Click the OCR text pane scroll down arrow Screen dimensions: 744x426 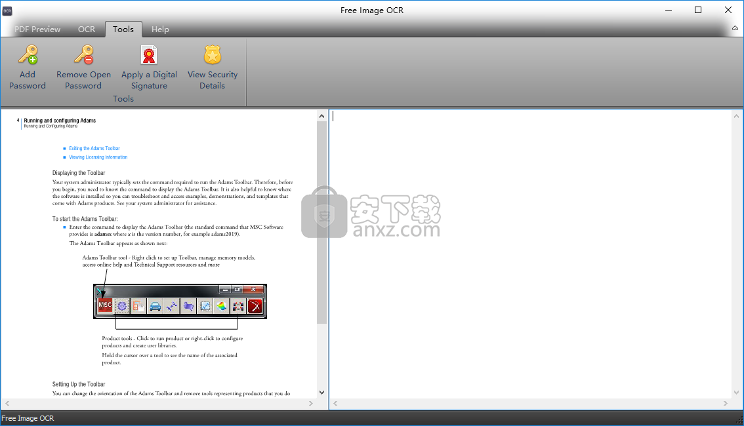(x=736, y=393)
